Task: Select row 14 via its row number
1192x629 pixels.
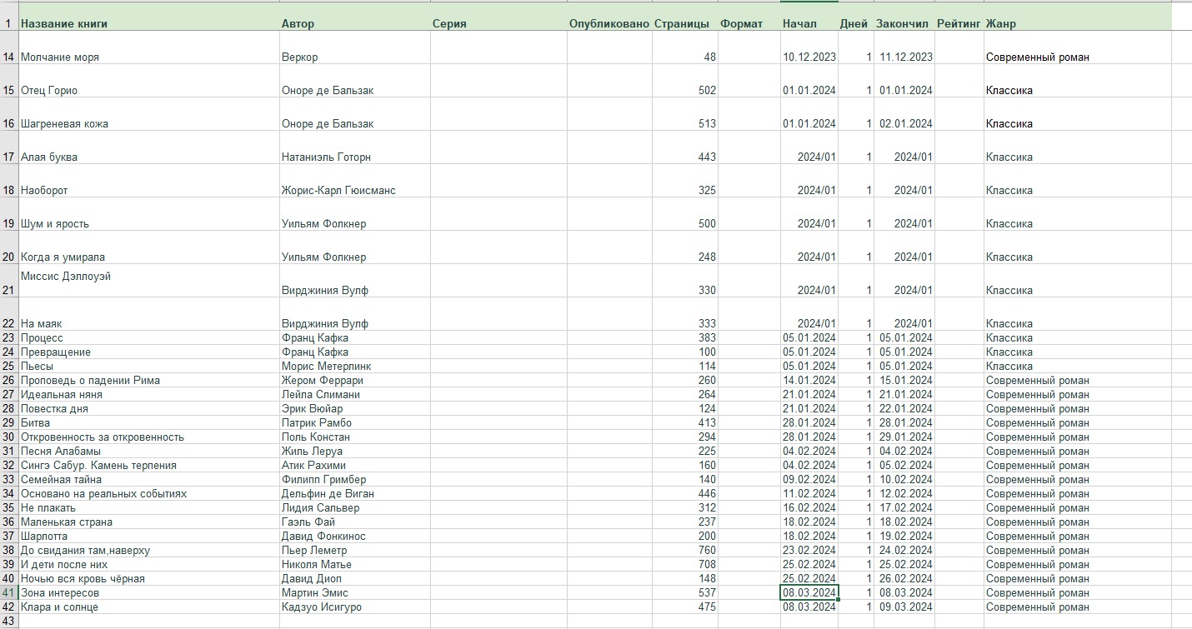Action: [8, 47]
